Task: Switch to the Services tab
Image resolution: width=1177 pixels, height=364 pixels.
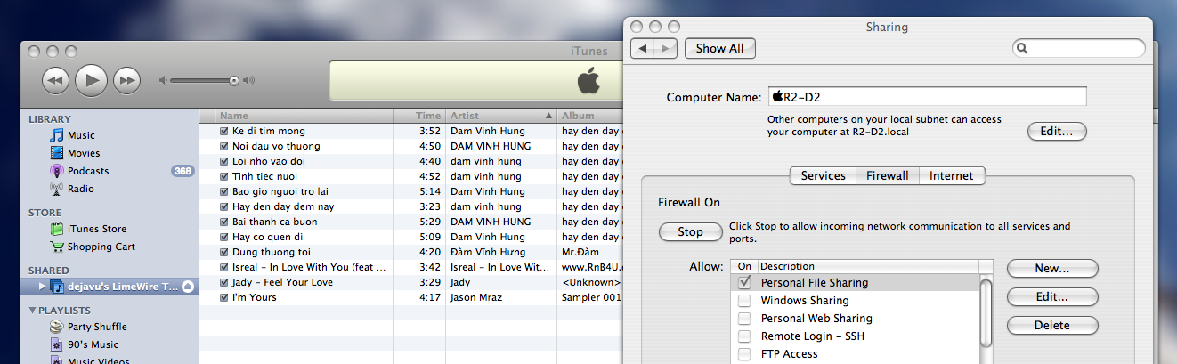Action: 823,175
